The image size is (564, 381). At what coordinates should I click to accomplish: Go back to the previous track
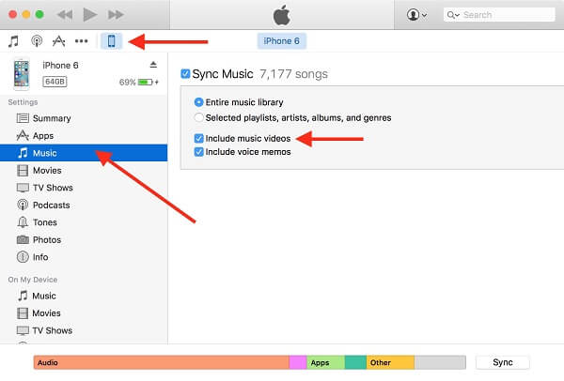65,15
